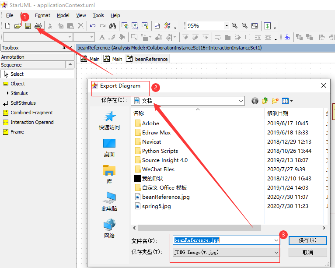The image size is (335, 268).
Task: Click the Open file toolbar icon
Action: [17, 26]
